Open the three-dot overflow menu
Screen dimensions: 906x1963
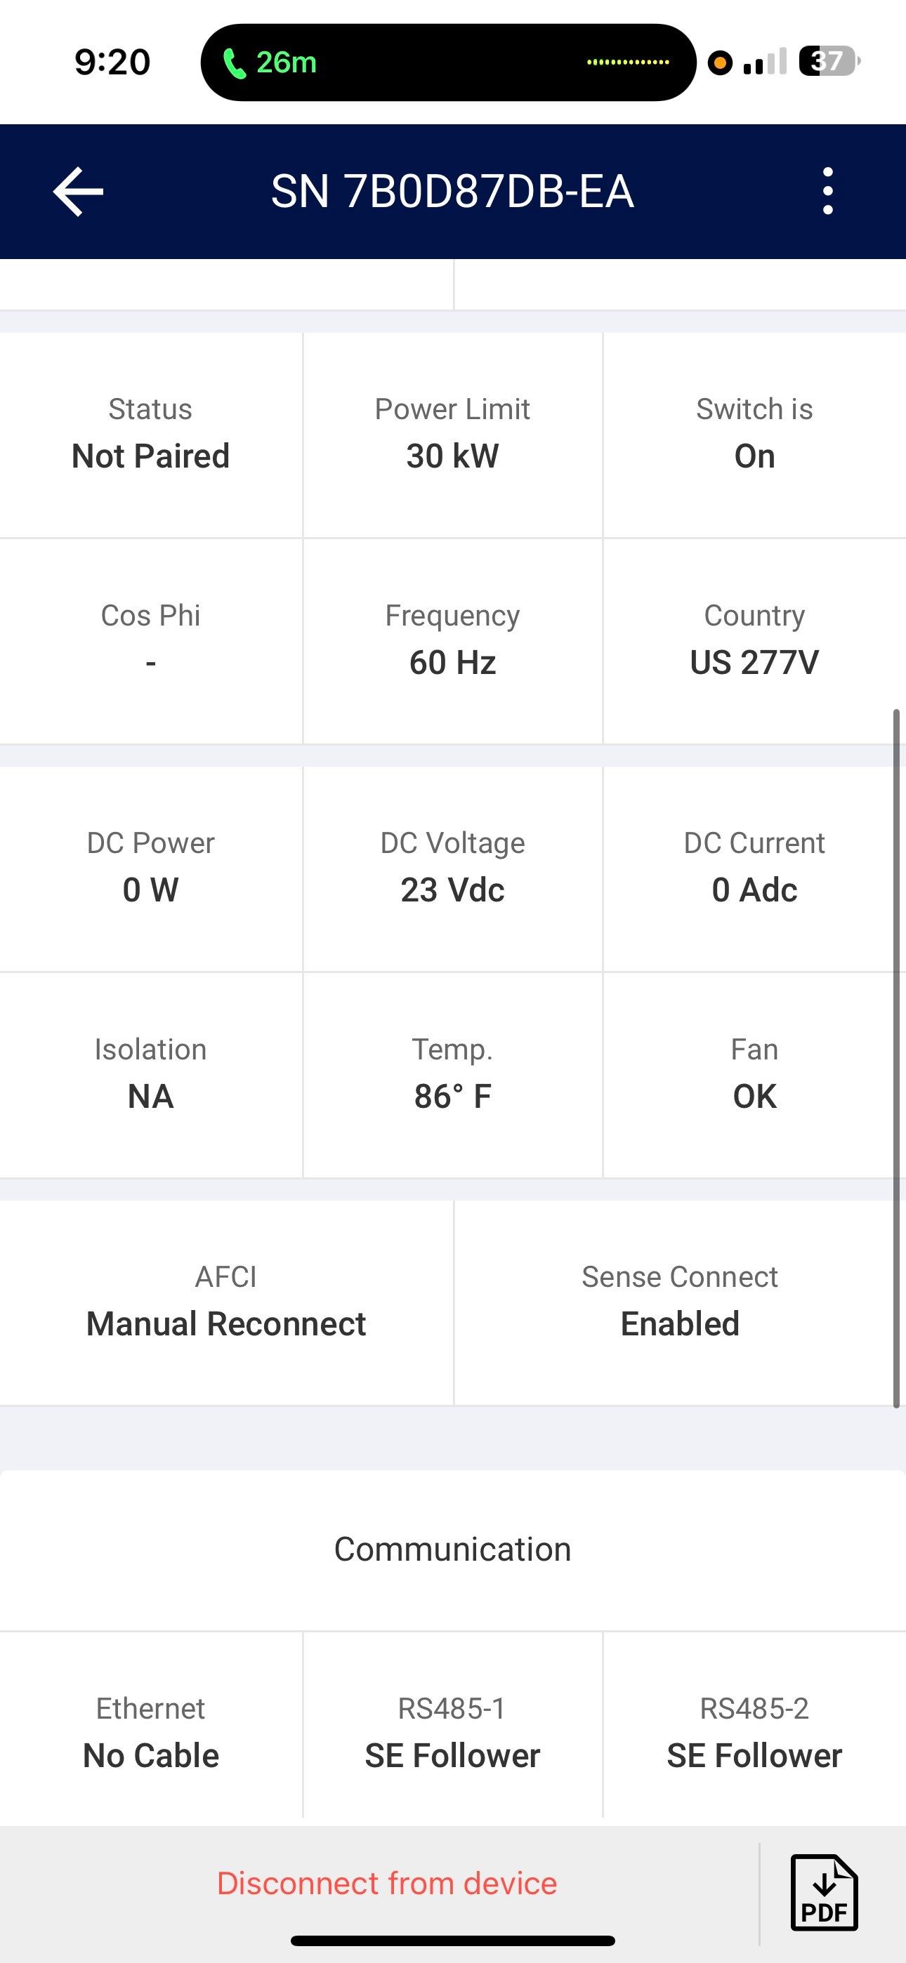point(827,191)
